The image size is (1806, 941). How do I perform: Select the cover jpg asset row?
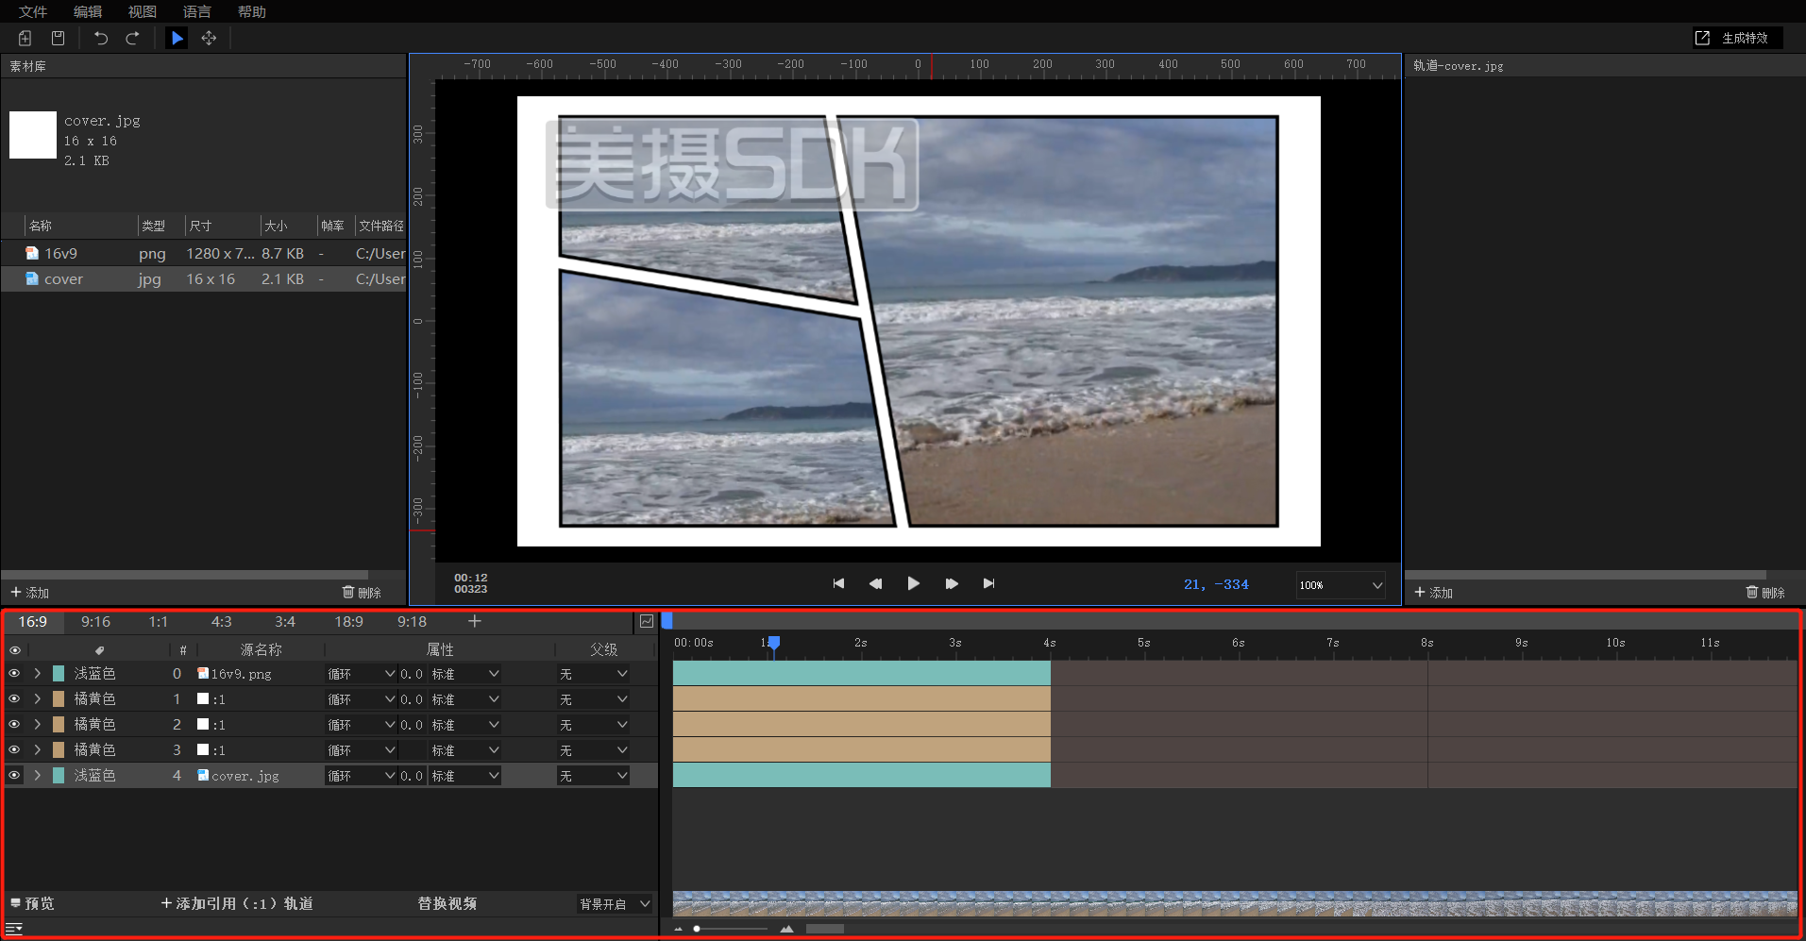(x=203, y=278)
